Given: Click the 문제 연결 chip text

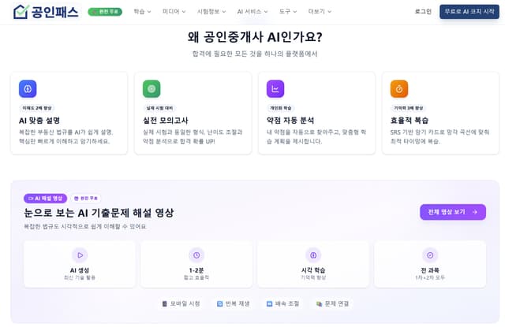Looking at the screenshot, I should (337, 303).
